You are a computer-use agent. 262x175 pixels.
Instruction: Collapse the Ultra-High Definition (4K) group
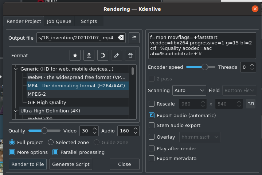coord(16,111)
